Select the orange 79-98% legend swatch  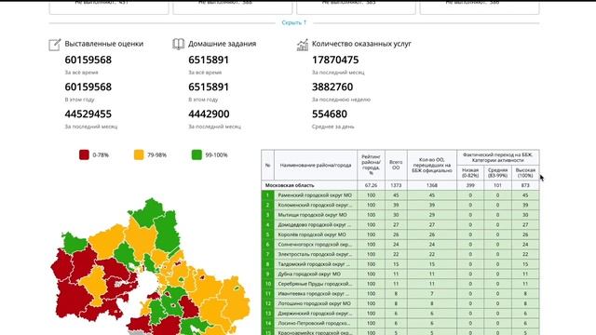[139, 155]
